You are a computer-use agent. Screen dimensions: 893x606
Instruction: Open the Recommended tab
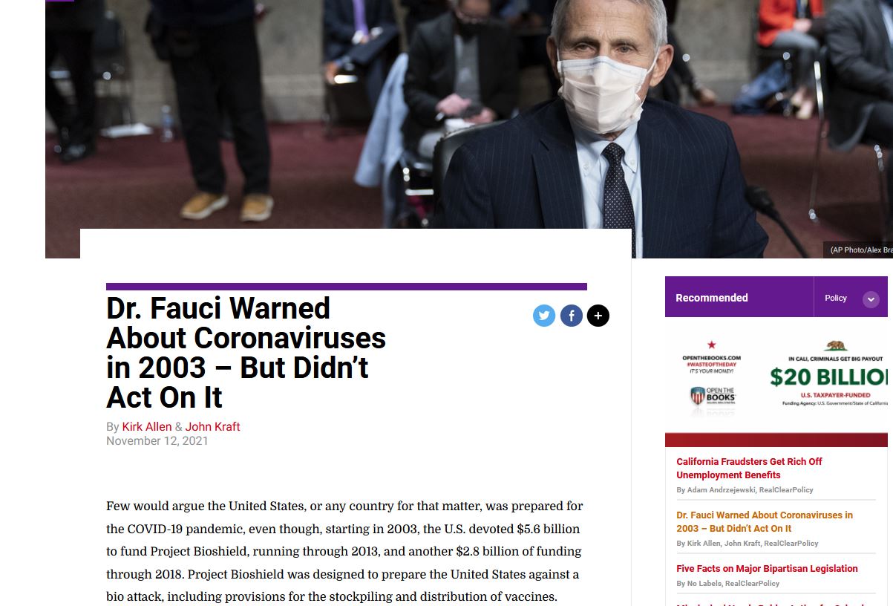(x=712, y=298)
